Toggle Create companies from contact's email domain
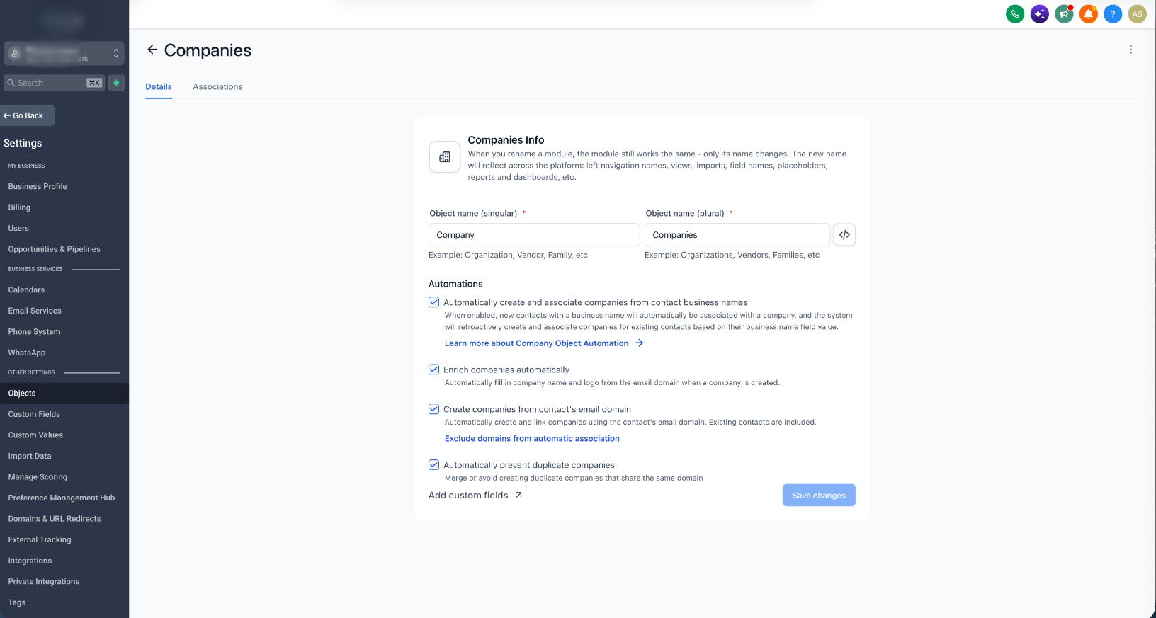 pyautogui.click(x=433, y=409)
